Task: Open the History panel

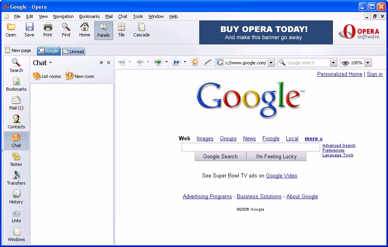Action: click(x=16, y=197)
